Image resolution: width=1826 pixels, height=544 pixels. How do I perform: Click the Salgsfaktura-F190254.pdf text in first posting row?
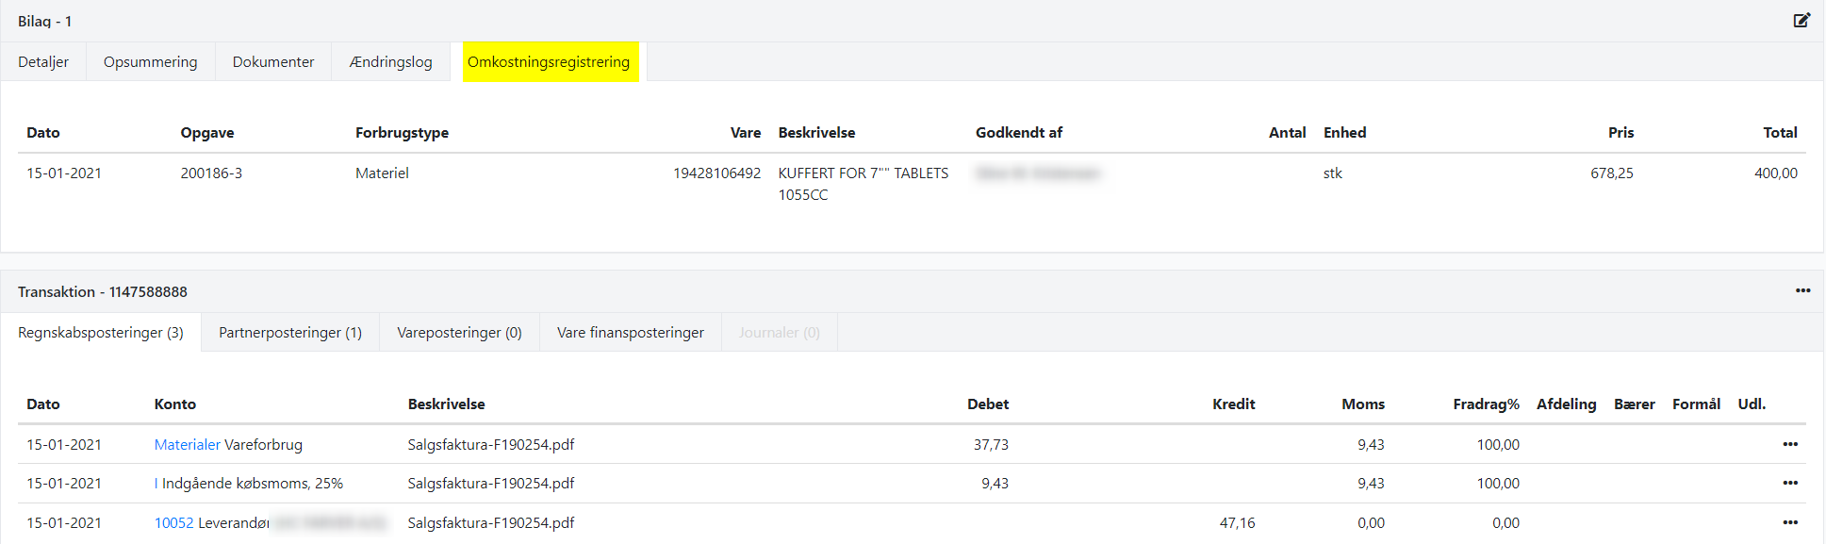coord(490,445)
